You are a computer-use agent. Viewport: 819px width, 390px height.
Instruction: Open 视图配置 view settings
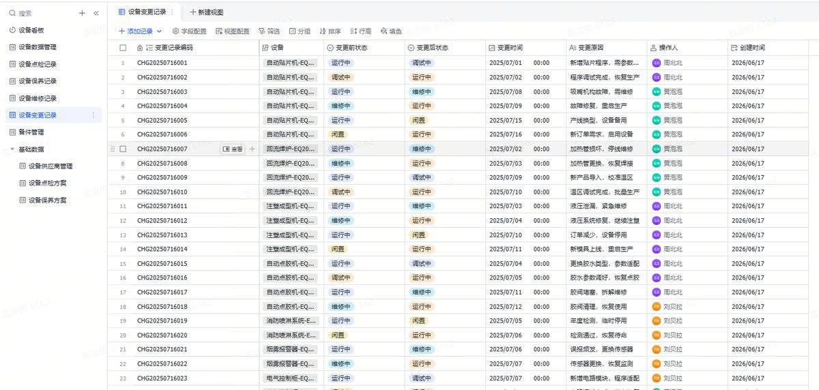(x=232, y=31)
